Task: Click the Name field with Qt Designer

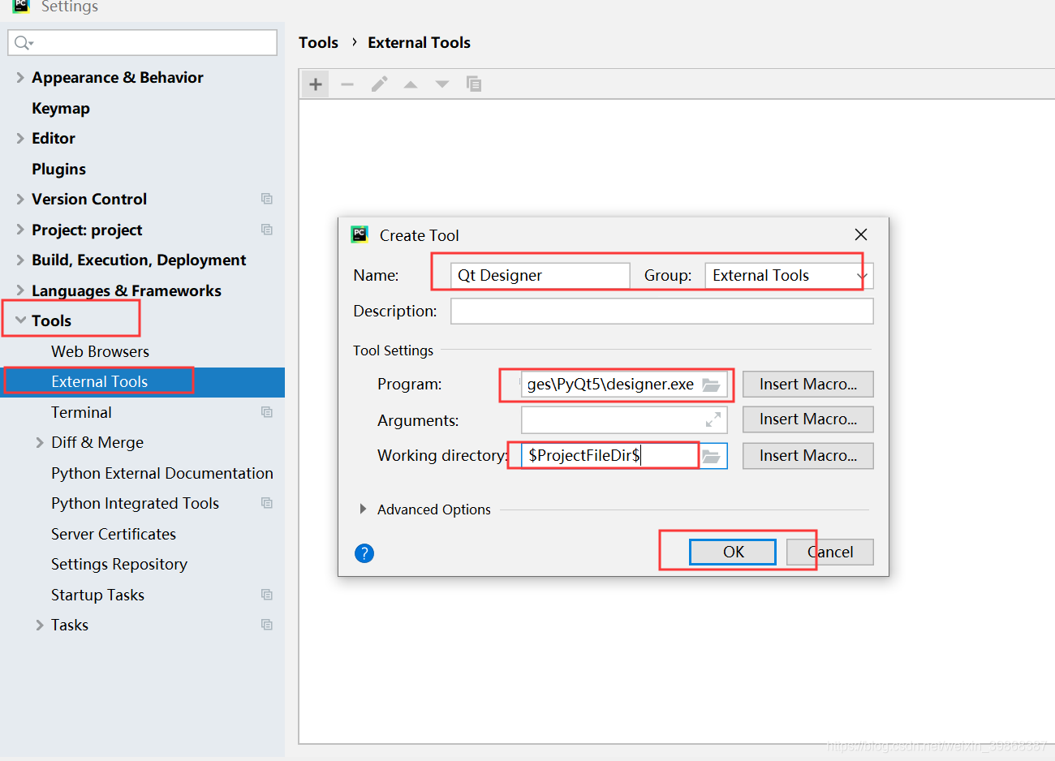Action: pyautogui.click(x=540, y=276)
